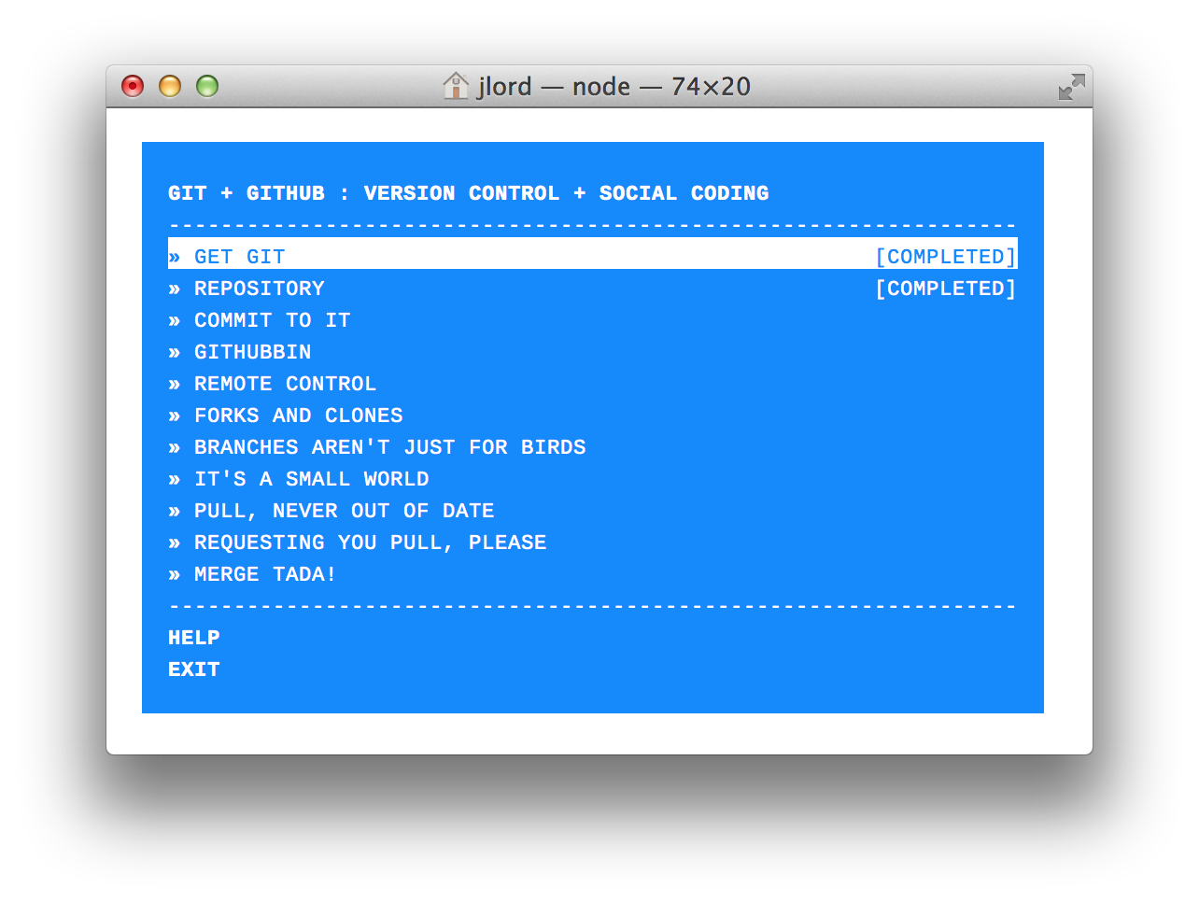Click the HELP option
This screenshot has width=1199, height=902.
point(194,638)
